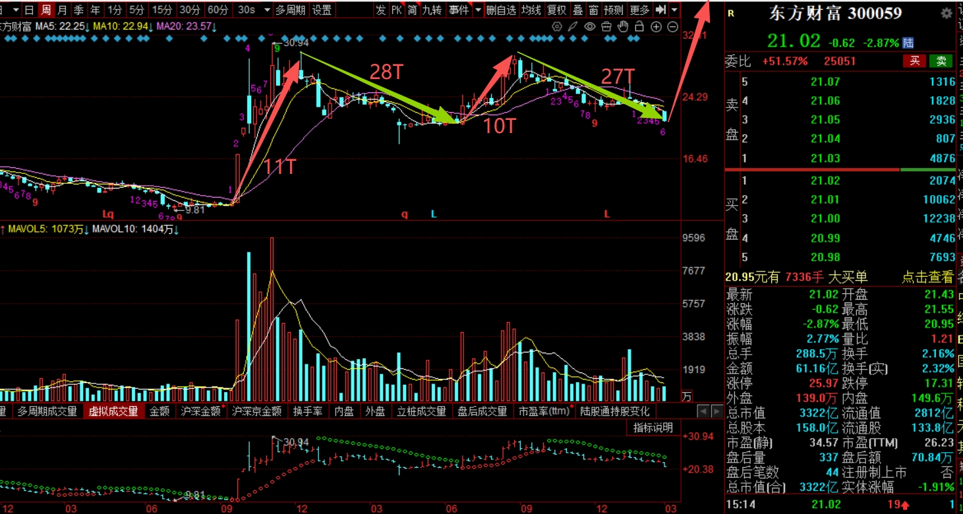Screen dimensions: 963x514
Task: Open the 事件 events button
Action: [458, 10]
